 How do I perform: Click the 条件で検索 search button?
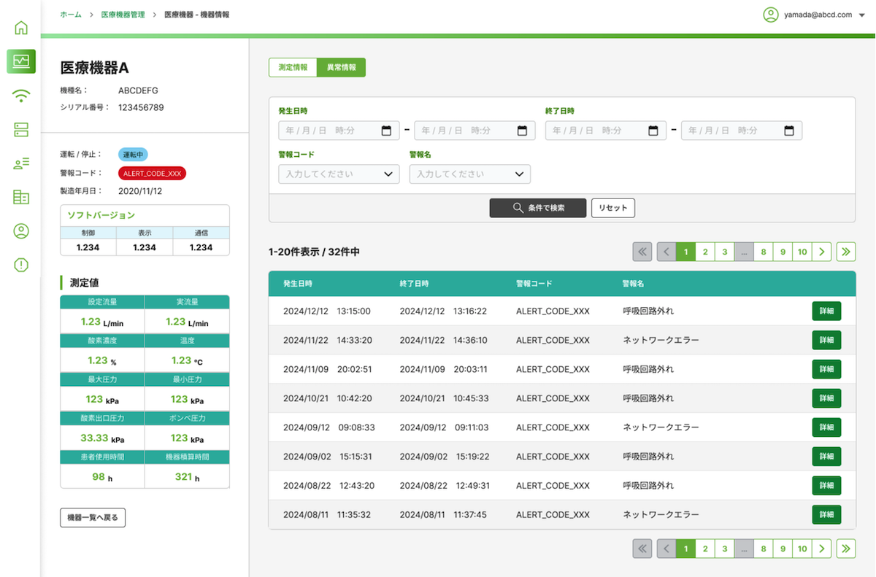pos(538,208)
